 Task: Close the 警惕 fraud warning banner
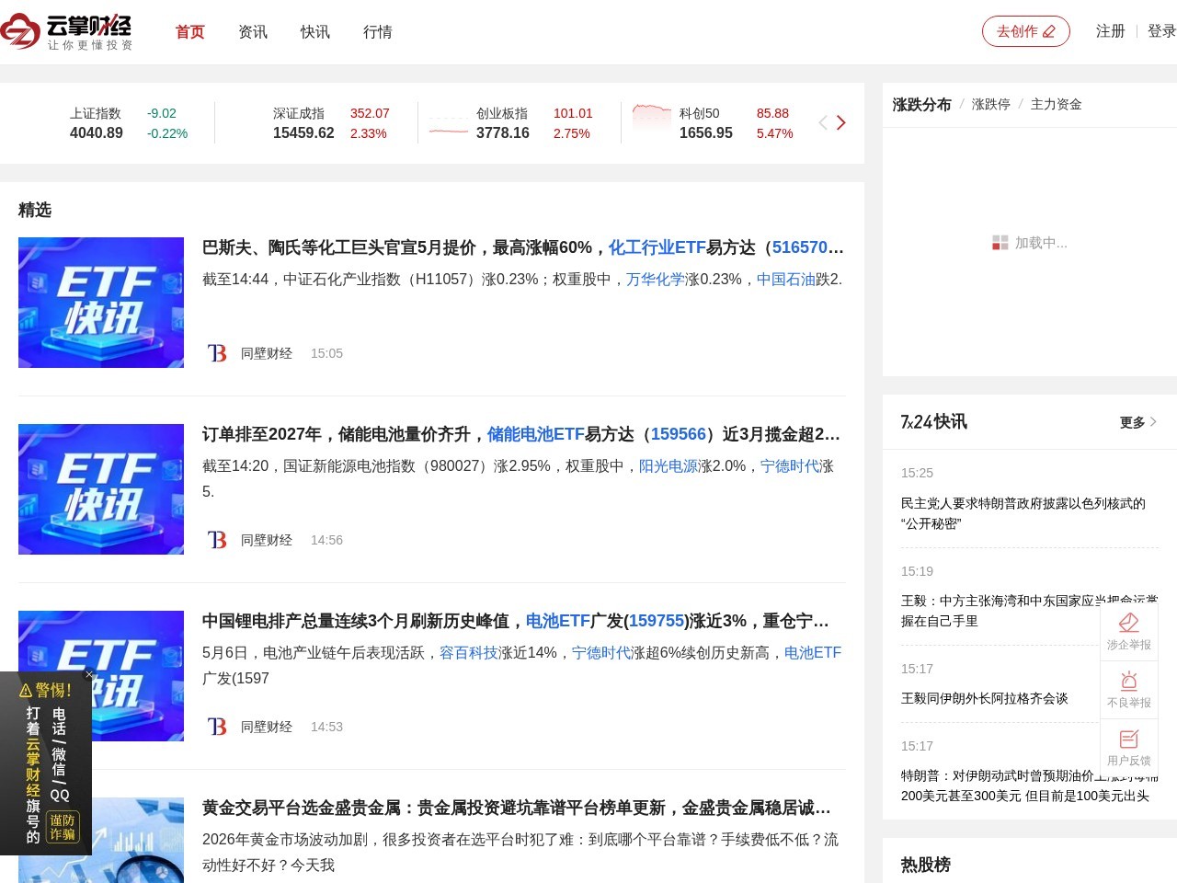coord(89,674)
